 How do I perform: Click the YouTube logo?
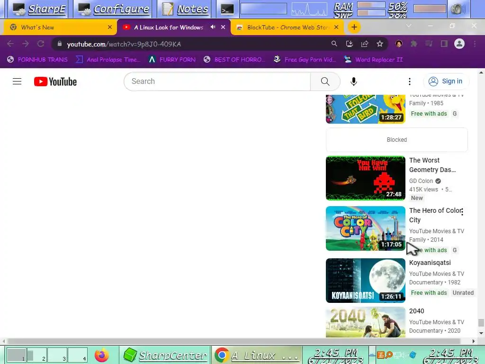pos(55,82)
